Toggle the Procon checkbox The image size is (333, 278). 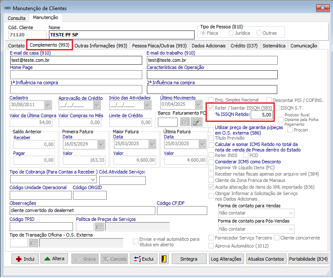[x=290, y=129]
